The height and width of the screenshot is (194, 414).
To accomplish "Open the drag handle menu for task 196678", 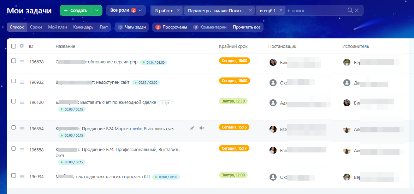I will click(22, 62).
